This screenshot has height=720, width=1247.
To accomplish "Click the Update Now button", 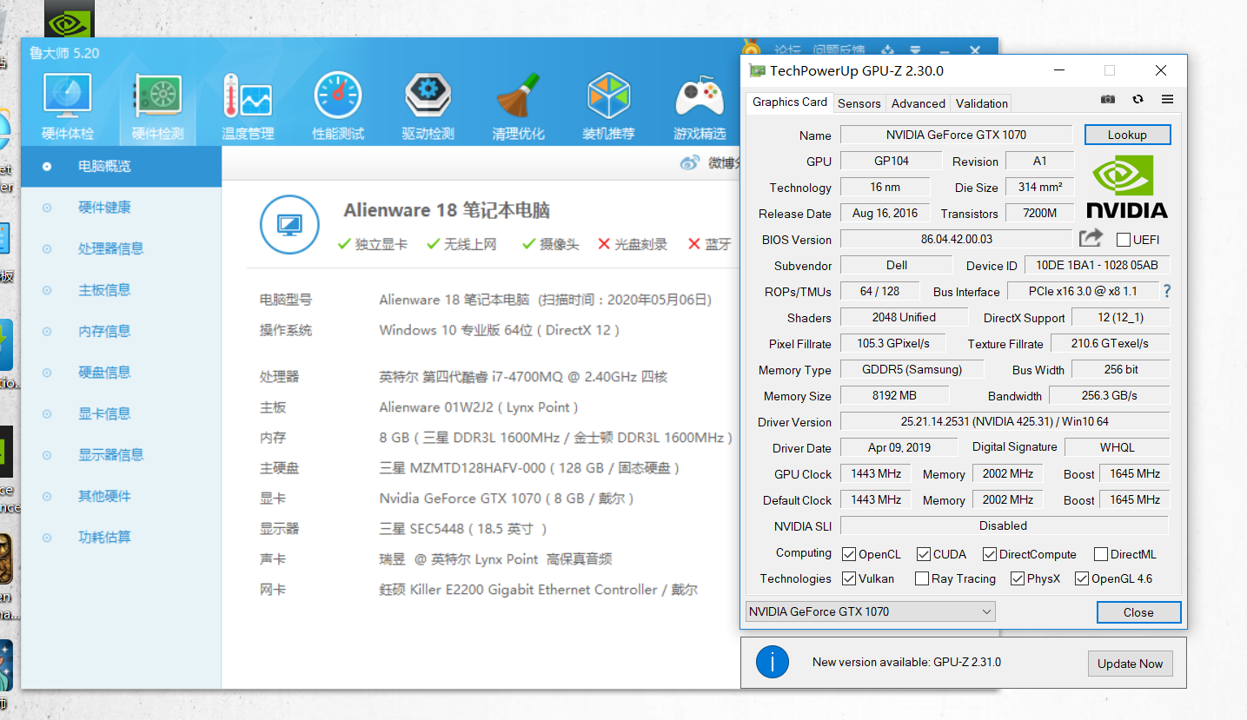I will [1130, 664].
